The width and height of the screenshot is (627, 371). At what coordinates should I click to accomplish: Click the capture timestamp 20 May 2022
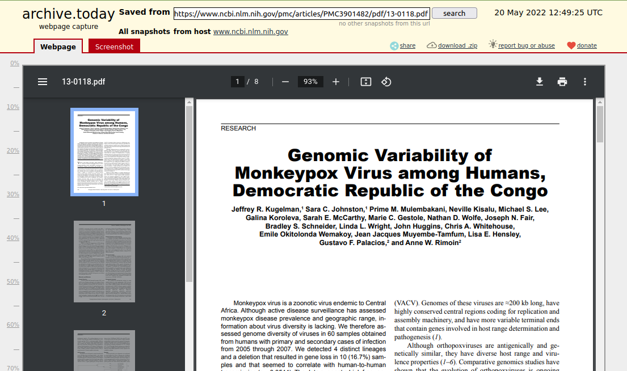coord(548,13)
